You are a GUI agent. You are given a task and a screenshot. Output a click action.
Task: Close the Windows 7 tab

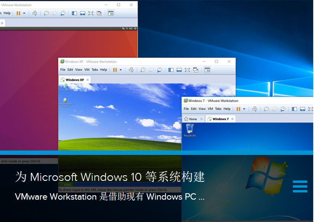tap(232, 119)
